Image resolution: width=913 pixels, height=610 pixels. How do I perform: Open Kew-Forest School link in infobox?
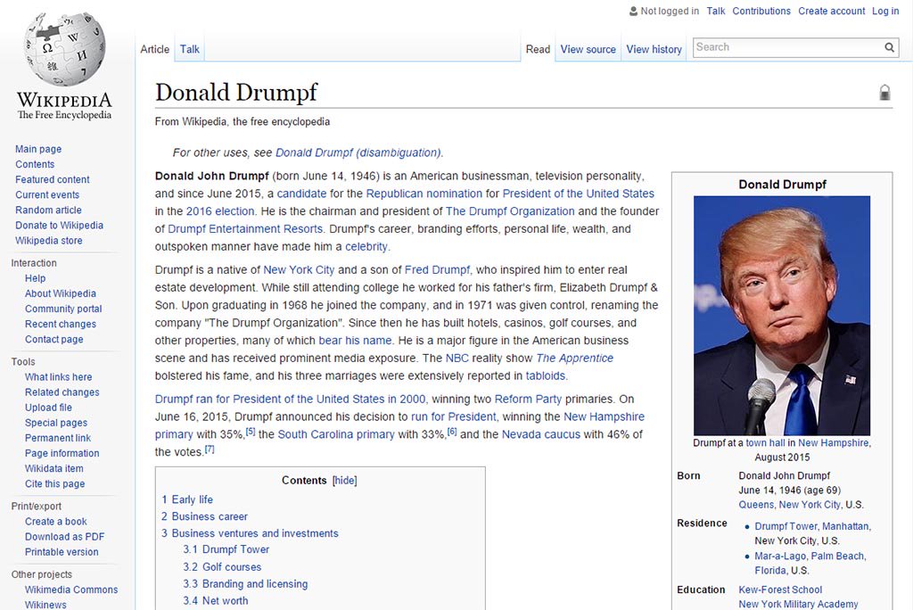[780, 589]
